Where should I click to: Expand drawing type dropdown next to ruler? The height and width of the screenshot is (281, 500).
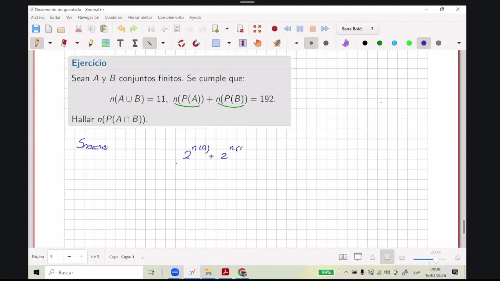tap(163, 43)
